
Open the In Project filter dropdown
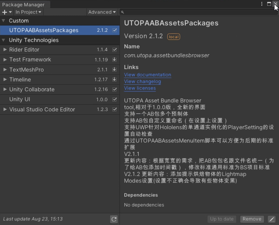tap(28, 12)
